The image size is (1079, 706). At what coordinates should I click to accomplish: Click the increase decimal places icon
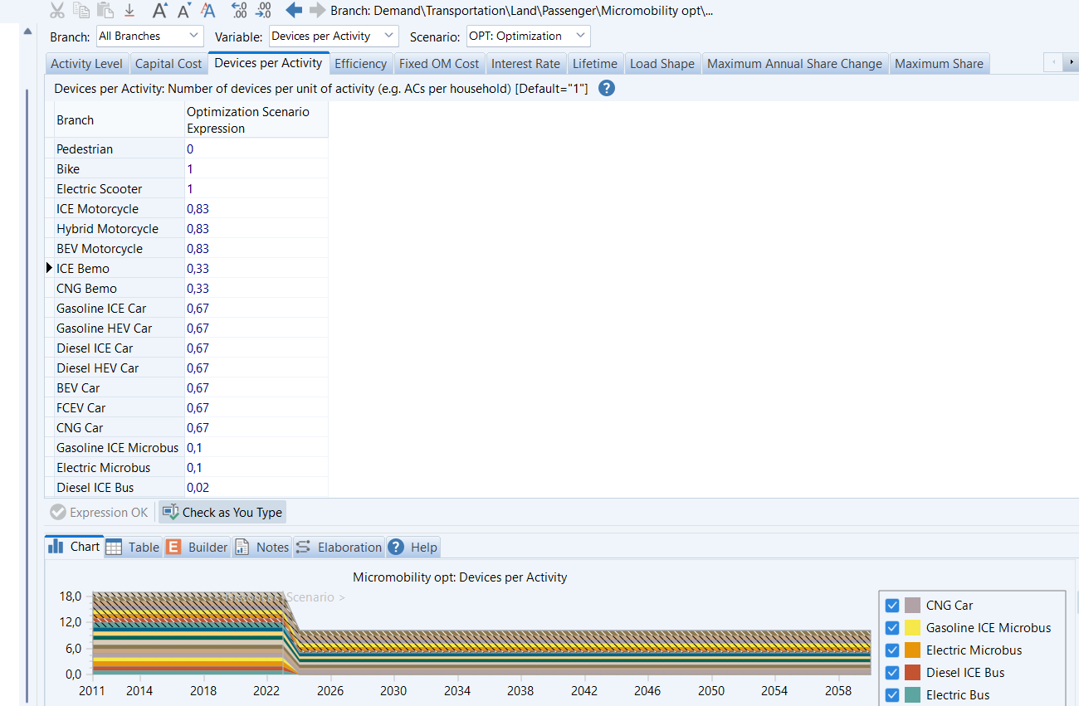pyautogui.click(x=239, y=10)
